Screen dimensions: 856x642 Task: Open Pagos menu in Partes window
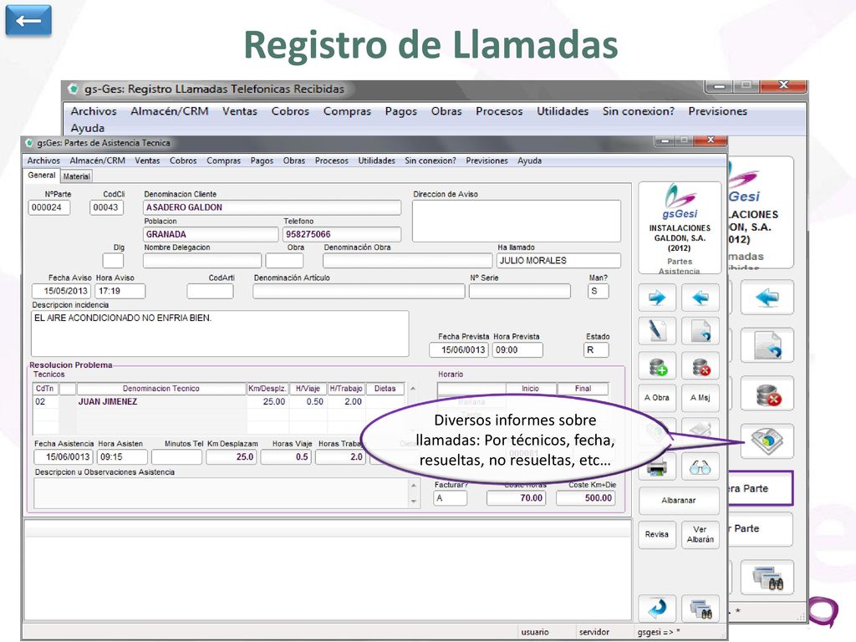(x=262, y=160)
